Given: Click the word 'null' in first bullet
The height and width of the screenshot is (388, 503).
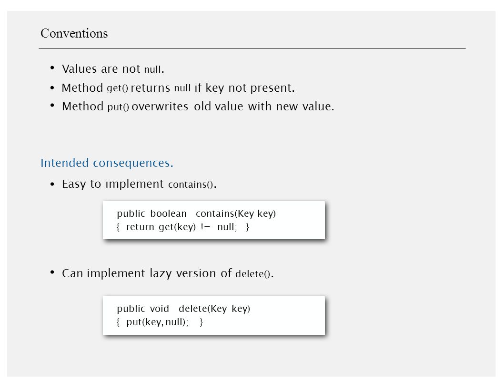Looking at the screenshot, I should (x=153, y=69).
